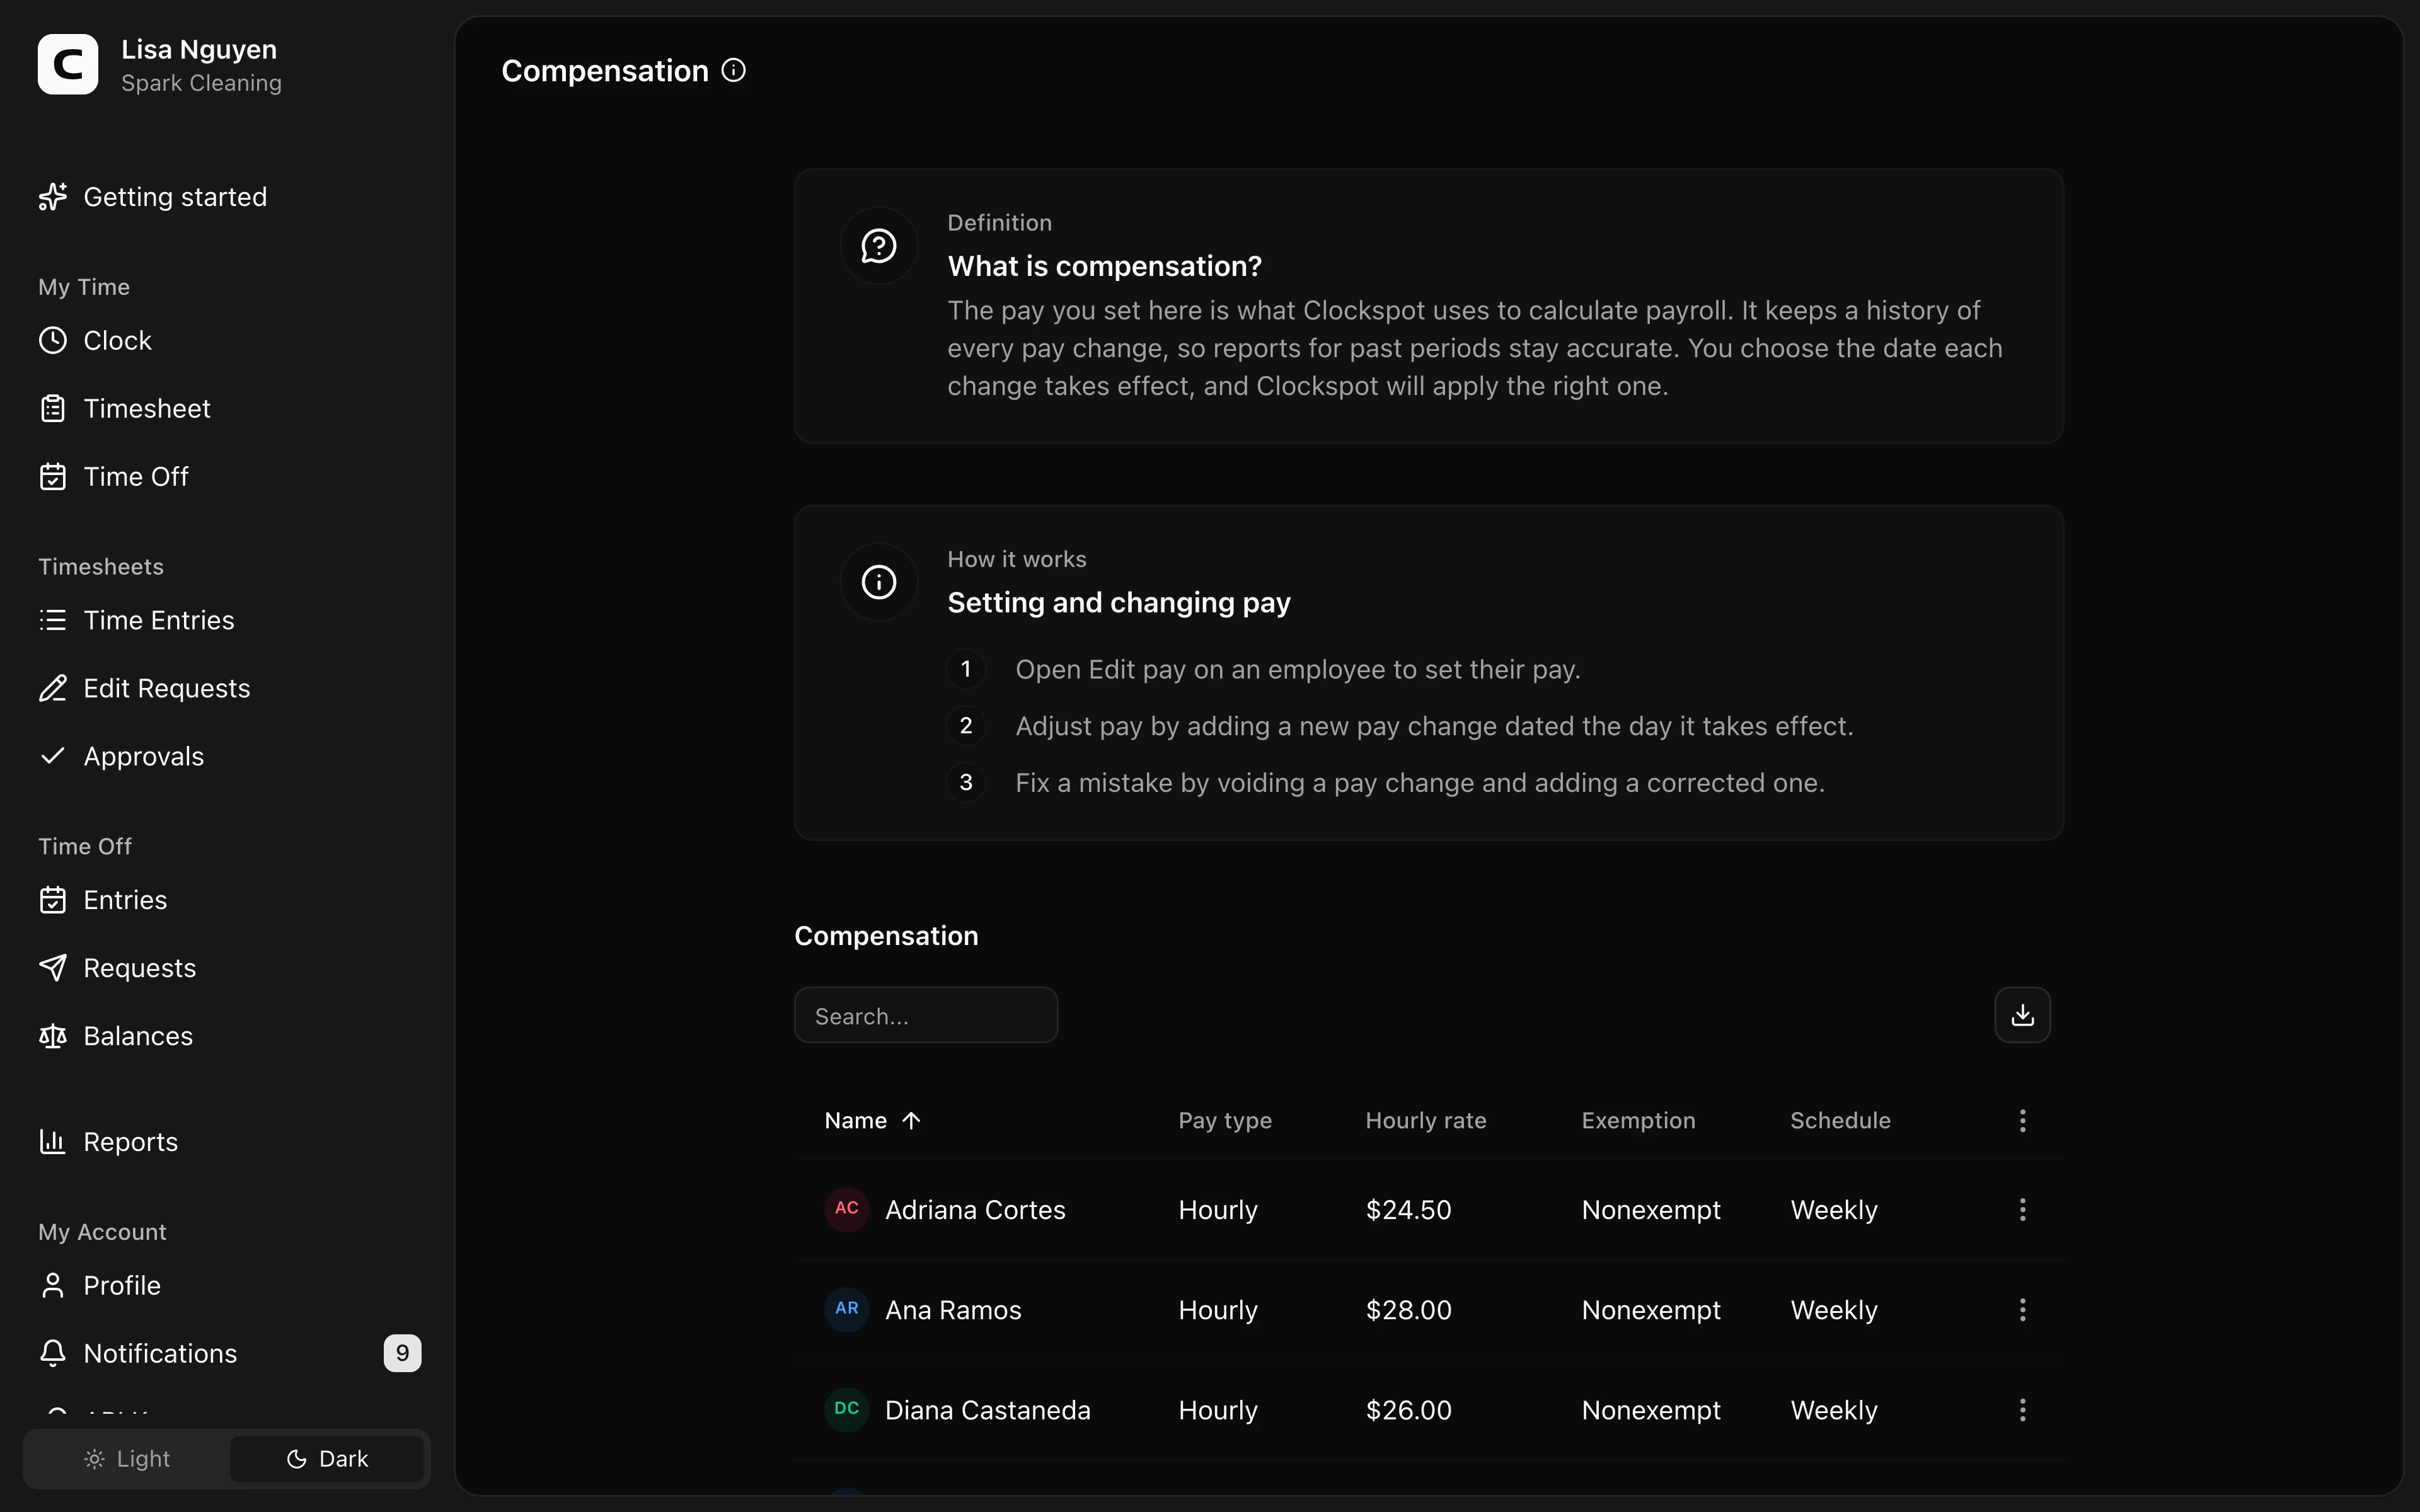Click Lisa Nguyen account name

click(200, 49)
